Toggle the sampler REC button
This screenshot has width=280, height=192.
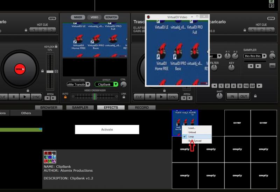pos(272,66)
